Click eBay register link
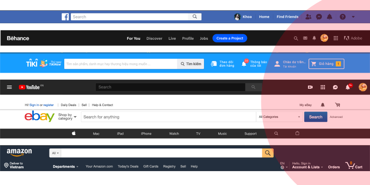This screenshot has width=370, height=185. coord(49,105)
